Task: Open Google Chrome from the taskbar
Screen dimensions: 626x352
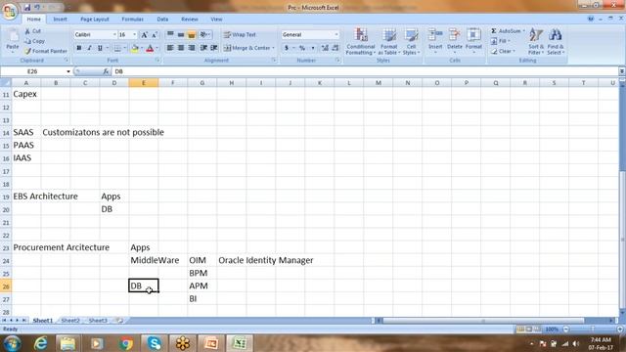Action: click(x=125, y=343)
